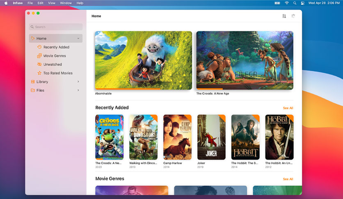Image resolution: width=343 pixels, height=199 pixels.
Task: Click the Joker title text
Action: [x=201, y=163]
